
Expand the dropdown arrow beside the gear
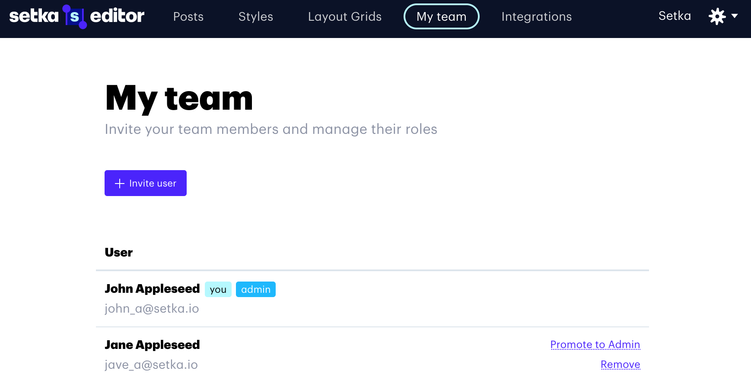pos(735,16)
